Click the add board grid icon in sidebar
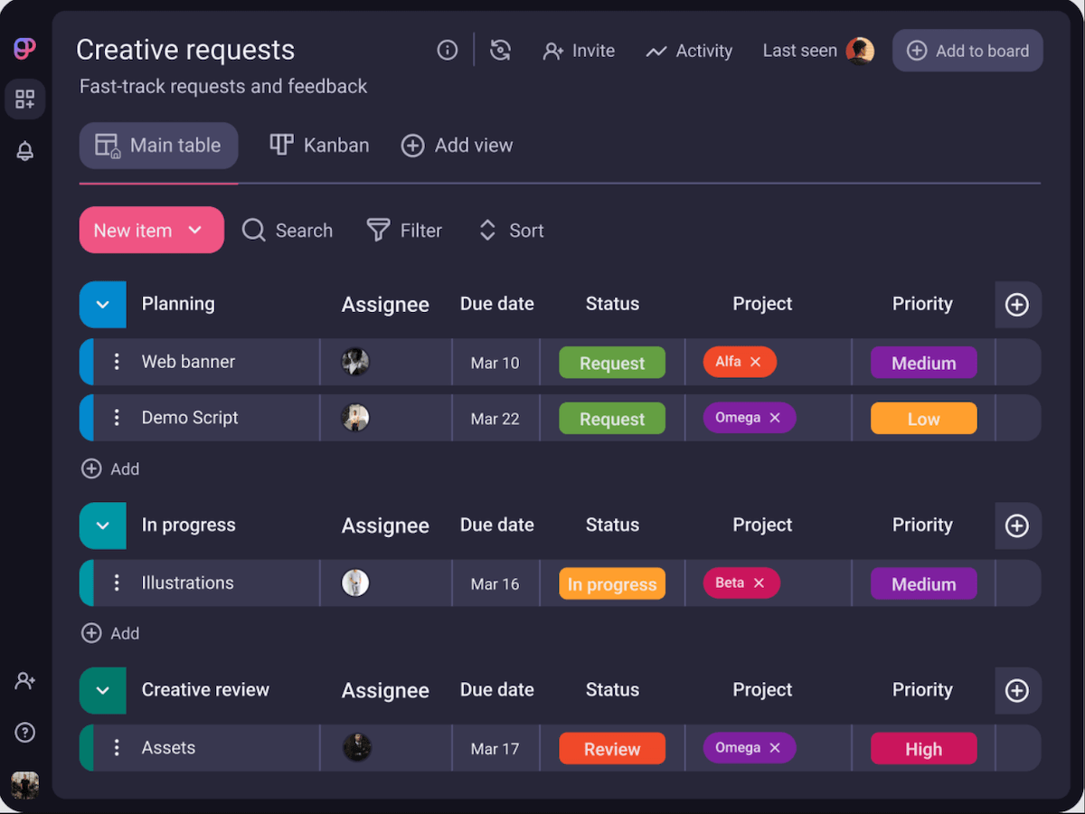Screen dimensions: 1085x814 25,99
